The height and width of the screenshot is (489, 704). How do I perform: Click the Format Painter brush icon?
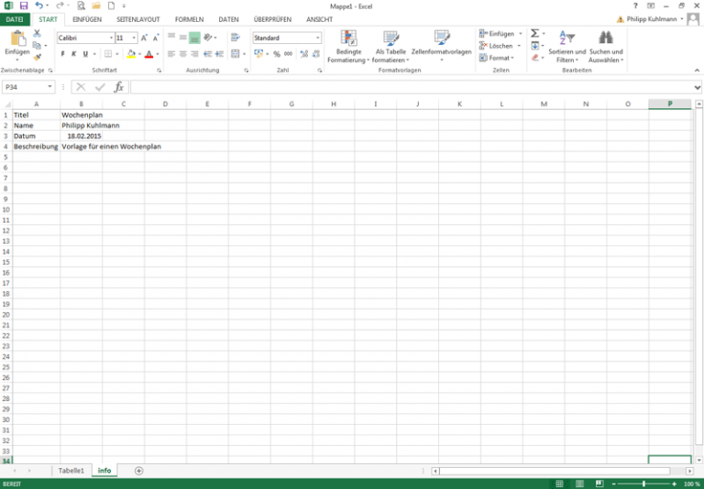tap(38, 57)
